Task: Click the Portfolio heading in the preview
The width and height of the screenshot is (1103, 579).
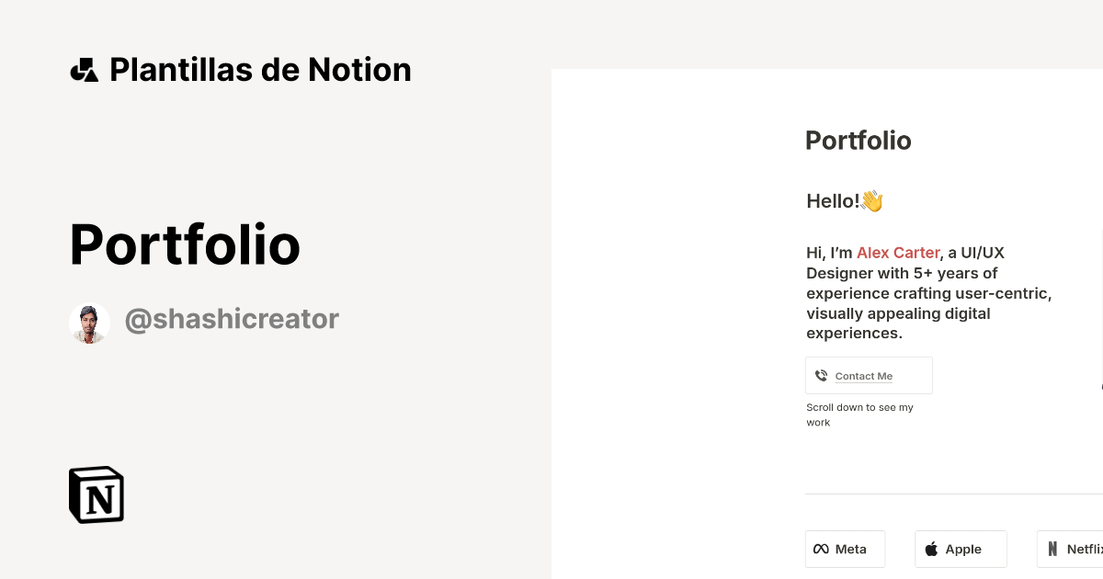Action: coord(858,141)
